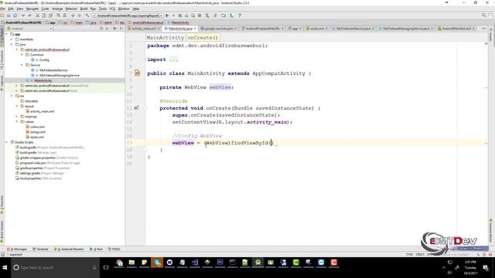The height and width of the screenshot is (278, 495).
Task: Click the Synchronize refresh toolbar icon
Action: [15, 15]
